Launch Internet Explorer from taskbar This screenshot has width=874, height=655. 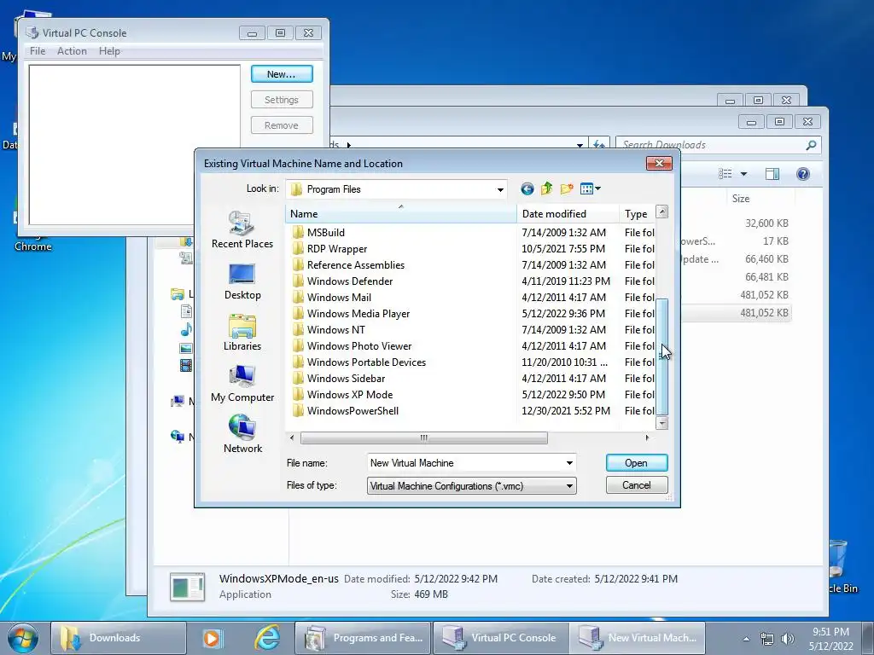click(267, 638)
